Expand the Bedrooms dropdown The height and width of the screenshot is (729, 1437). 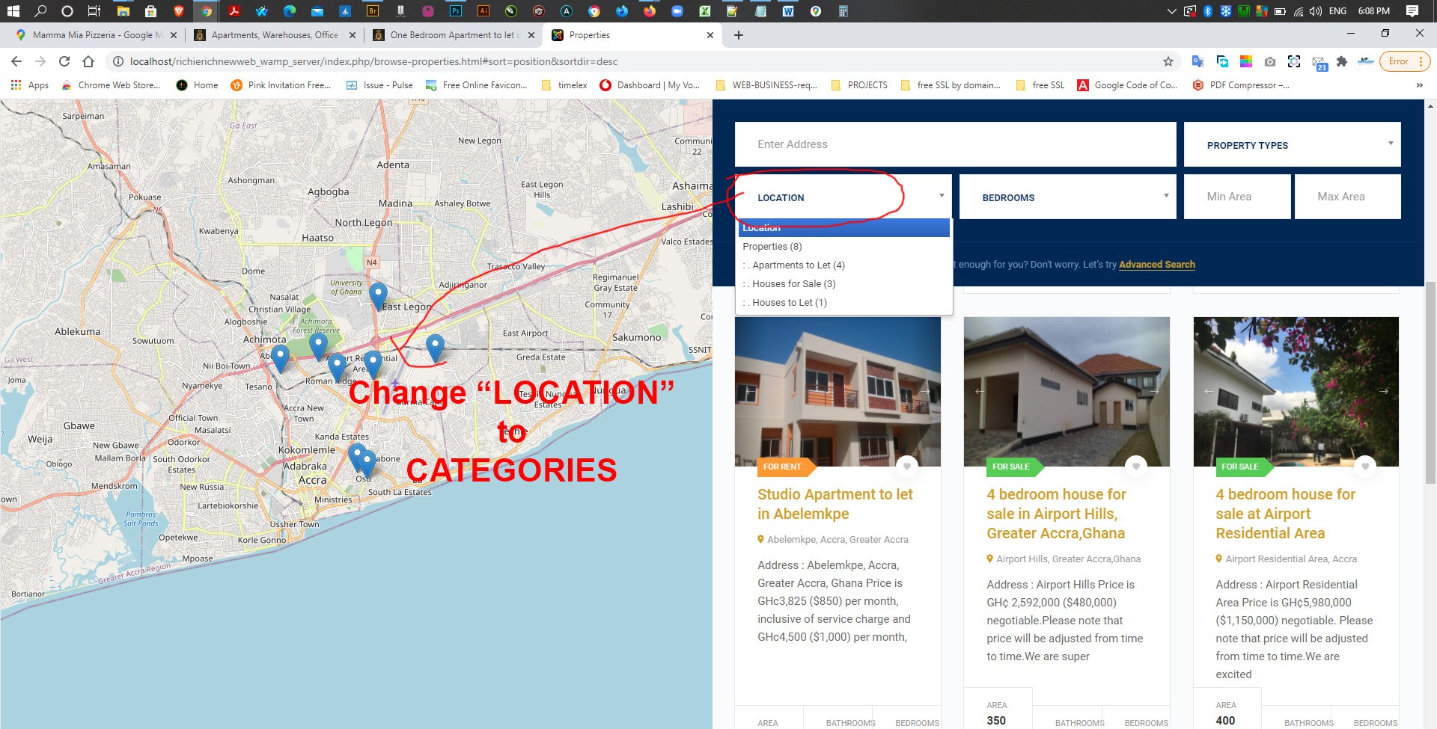click(1067, 197)
